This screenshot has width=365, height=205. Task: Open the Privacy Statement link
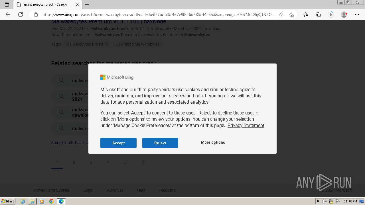click(246, 125)
